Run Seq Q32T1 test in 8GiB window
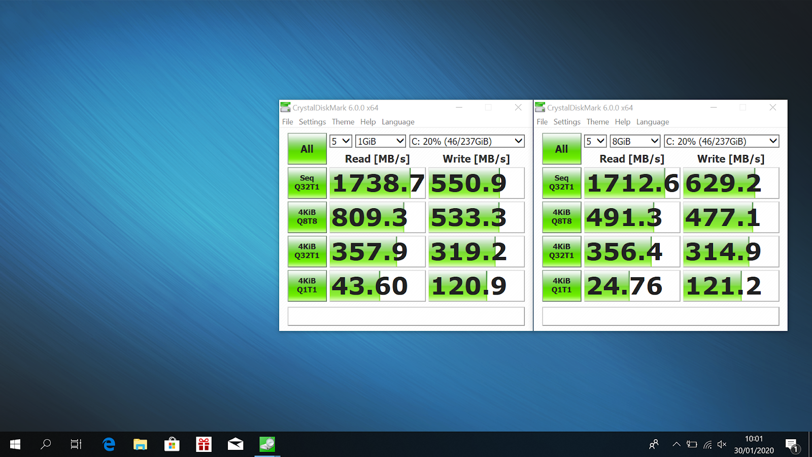Viewport: 812px width, 457px height. [562, 183]
